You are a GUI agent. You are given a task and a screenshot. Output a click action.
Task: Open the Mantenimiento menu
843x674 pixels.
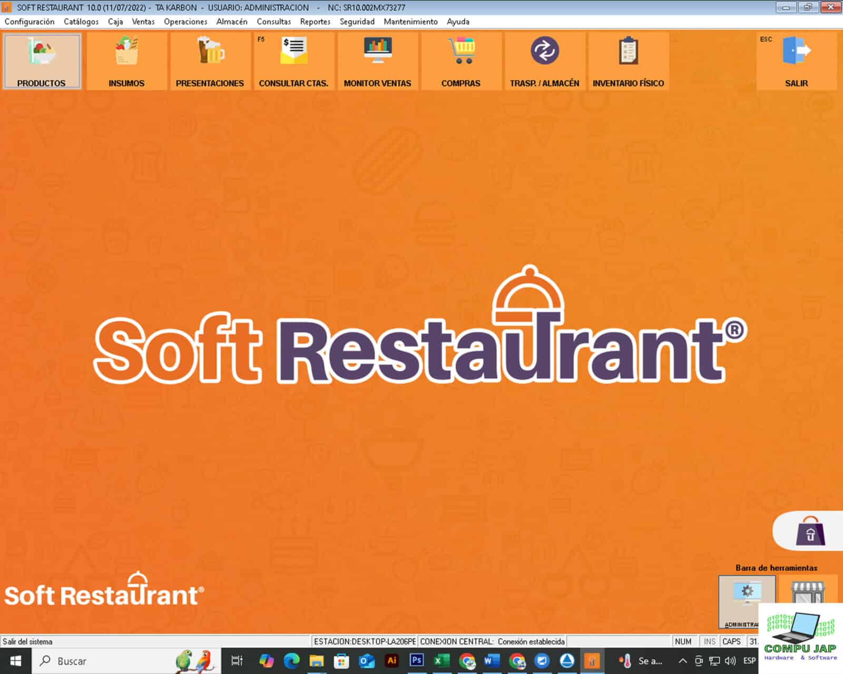point(411,22)
